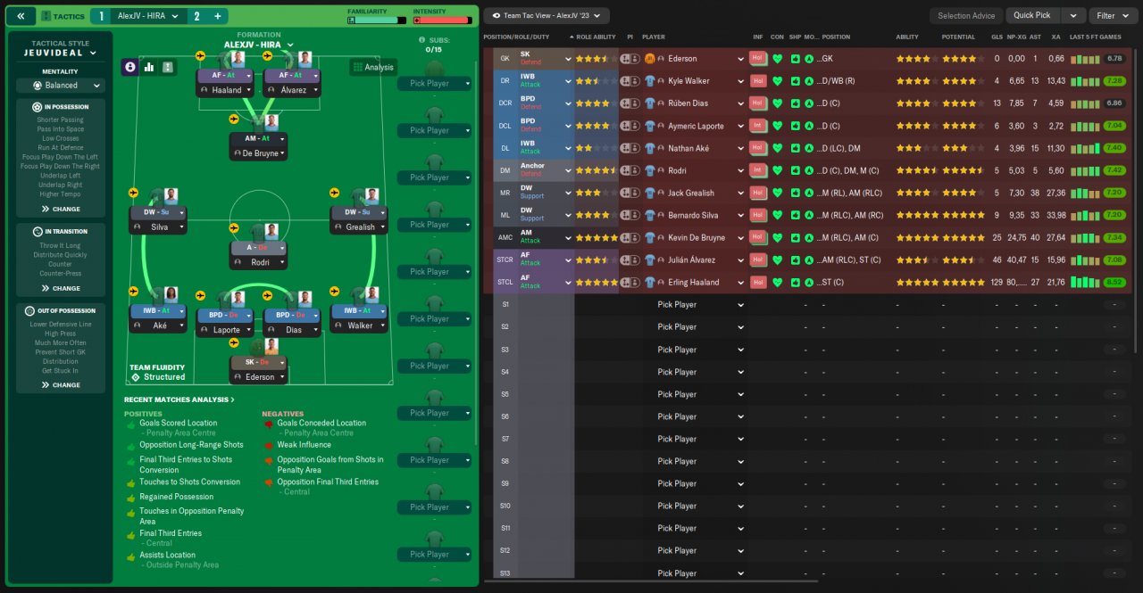The height and width of the screenshot is (593, 1143).
Task: Open the Filter dropdown
Action: tap(1112, 16)
